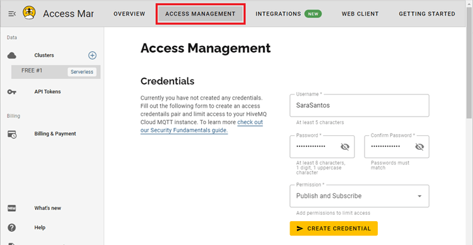This screenshot has height=245, width=473.
Task: Click the Access Management heading
Action: [206, 48]
